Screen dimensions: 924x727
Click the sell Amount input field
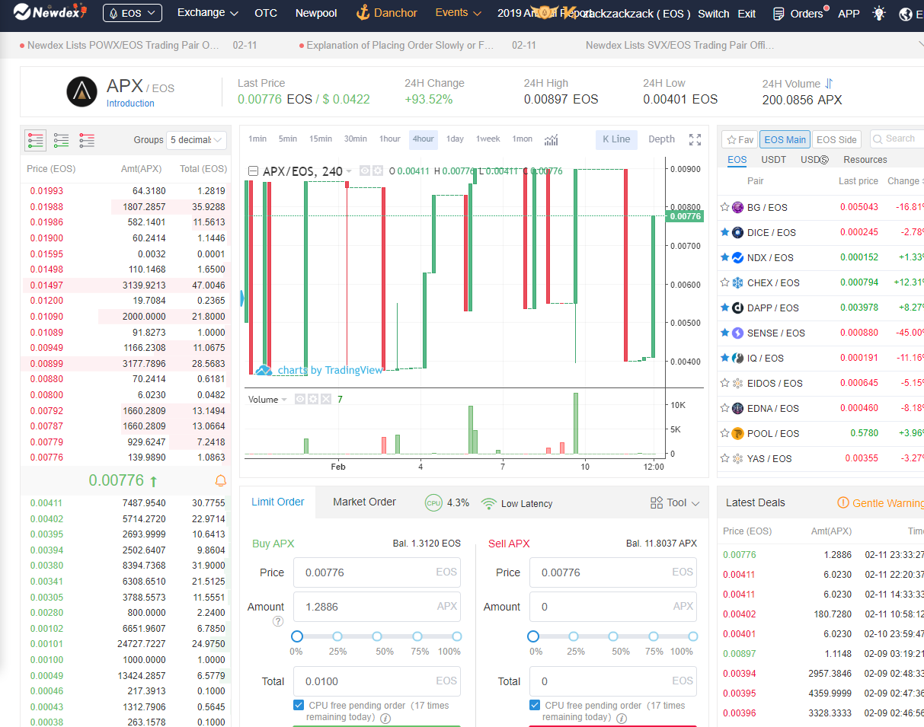tap(613, 607)
